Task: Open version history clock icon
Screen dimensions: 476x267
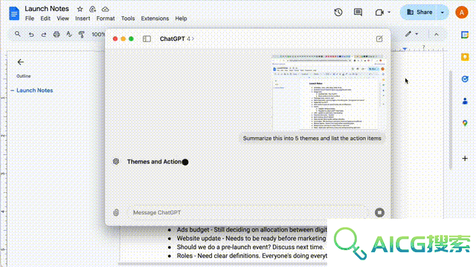Action: (338, 12)
